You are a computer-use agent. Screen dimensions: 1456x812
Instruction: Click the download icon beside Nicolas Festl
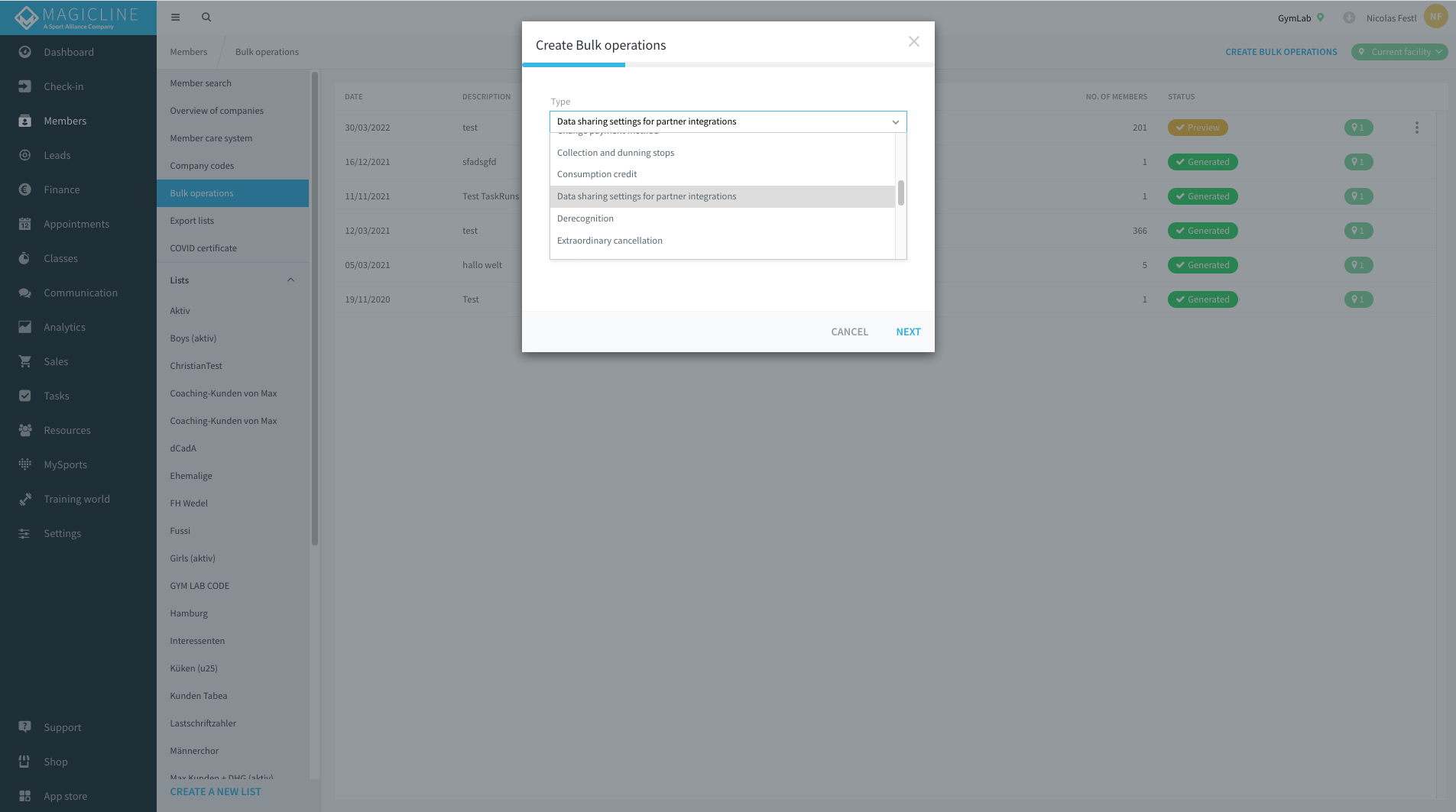[1349, 18]
